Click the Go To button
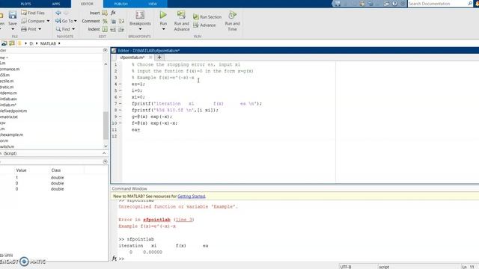The width and height of the screenshot is (479, 269). pos(64,21)
